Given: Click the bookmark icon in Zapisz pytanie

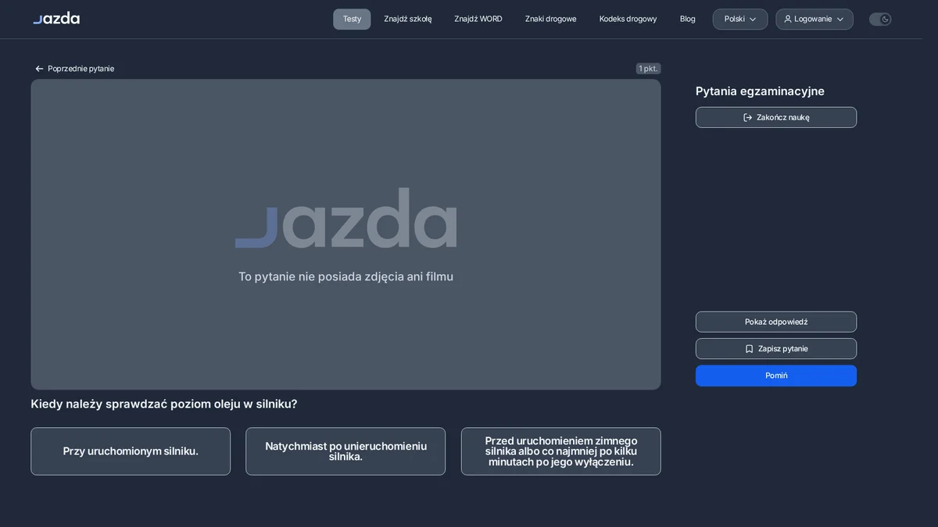Looking at the screenshot, I should pyautogui.click(x=749, y=349).
